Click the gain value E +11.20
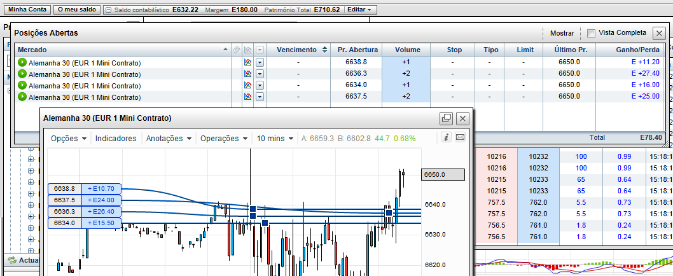Screen dimensions: 673x276 [x=646, y=62]
